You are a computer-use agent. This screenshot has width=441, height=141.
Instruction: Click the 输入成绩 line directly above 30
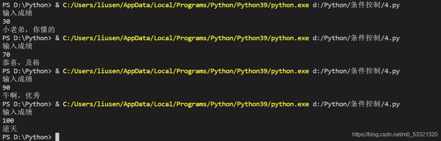17,13
